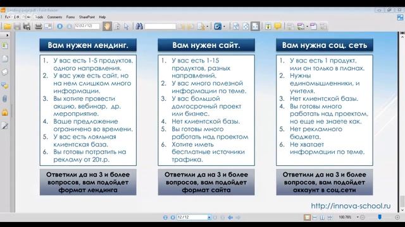Click the zoom out minus button
Viewport: 405px width, 227px height.
click(x=363, y=218)
